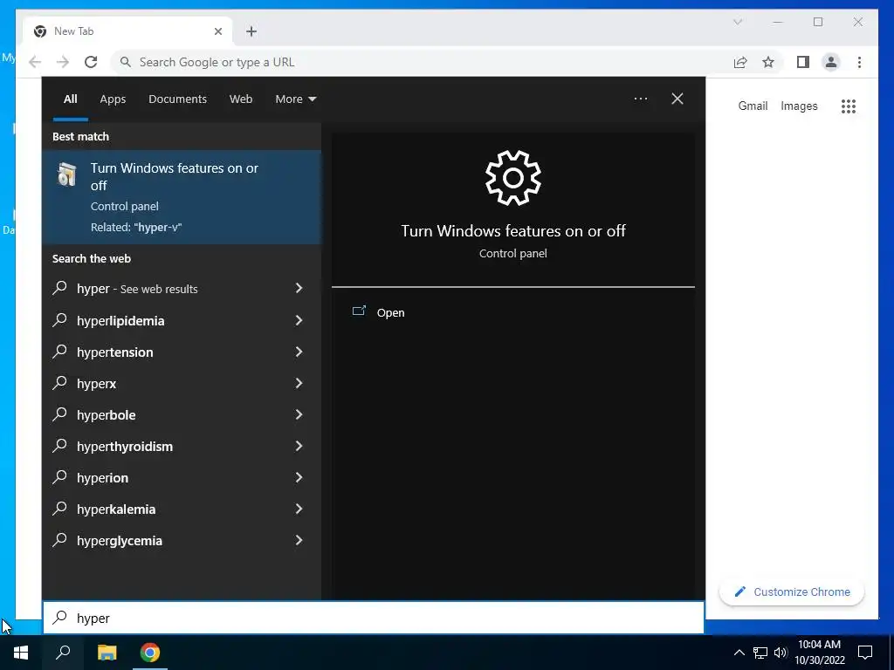Expand the More filter dropdown

pyautogui.click(x=295, y=99)
